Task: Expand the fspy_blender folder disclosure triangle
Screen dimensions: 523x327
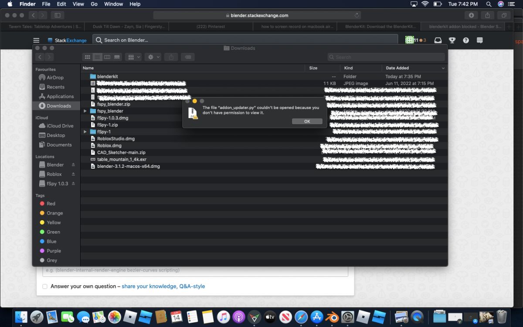Action: click(85, 111)
